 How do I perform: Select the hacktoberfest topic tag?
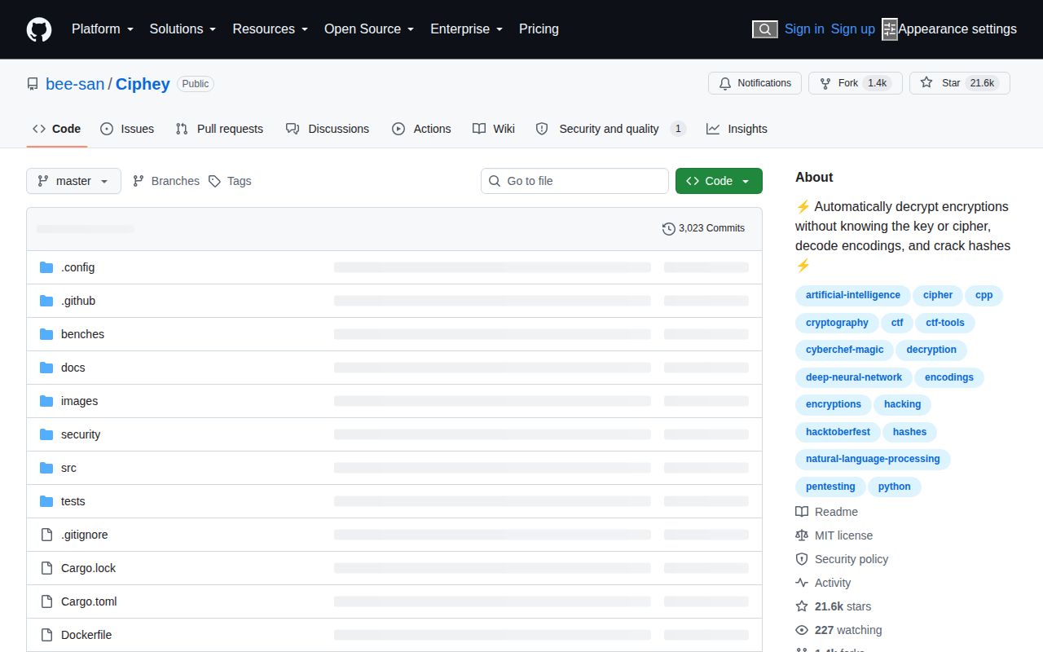pos(838,432)
